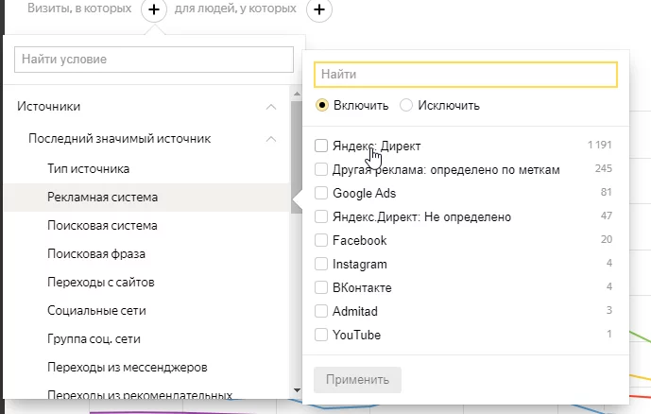Click scrollbar down arrow in conditions list
This screenshot has width=651, height=414.
297,390
